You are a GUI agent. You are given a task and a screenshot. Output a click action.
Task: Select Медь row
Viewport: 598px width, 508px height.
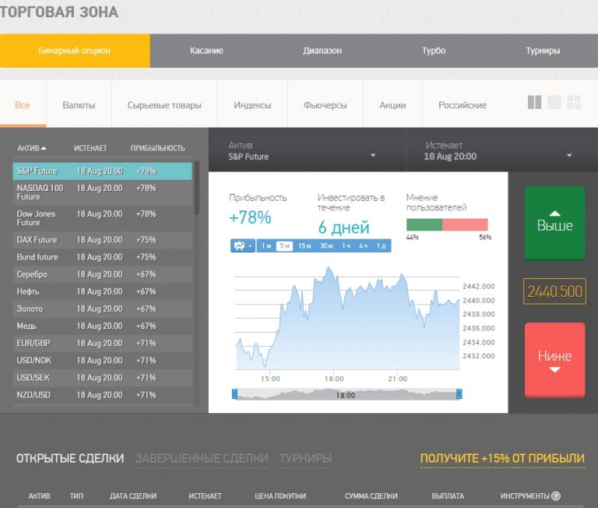[x=102, y=326]
